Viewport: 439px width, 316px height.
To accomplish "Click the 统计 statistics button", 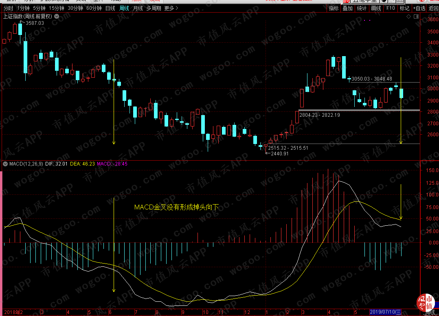I will (x=362, y=9).
